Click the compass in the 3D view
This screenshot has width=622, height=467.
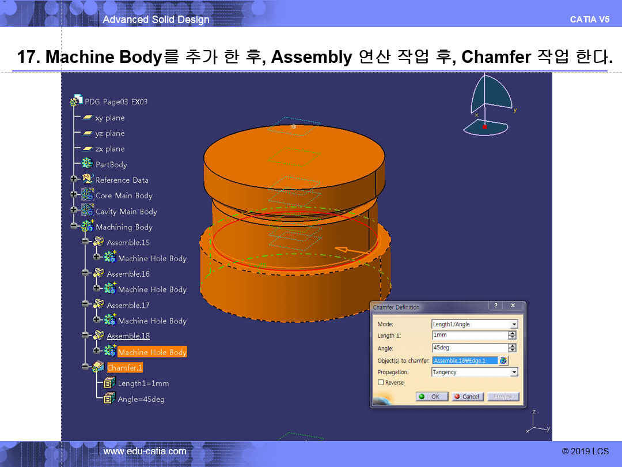[488, 106]
